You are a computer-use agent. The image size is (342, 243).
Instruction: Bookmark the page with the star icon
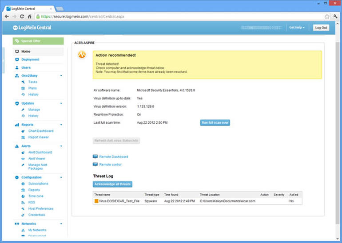[327, 16]
